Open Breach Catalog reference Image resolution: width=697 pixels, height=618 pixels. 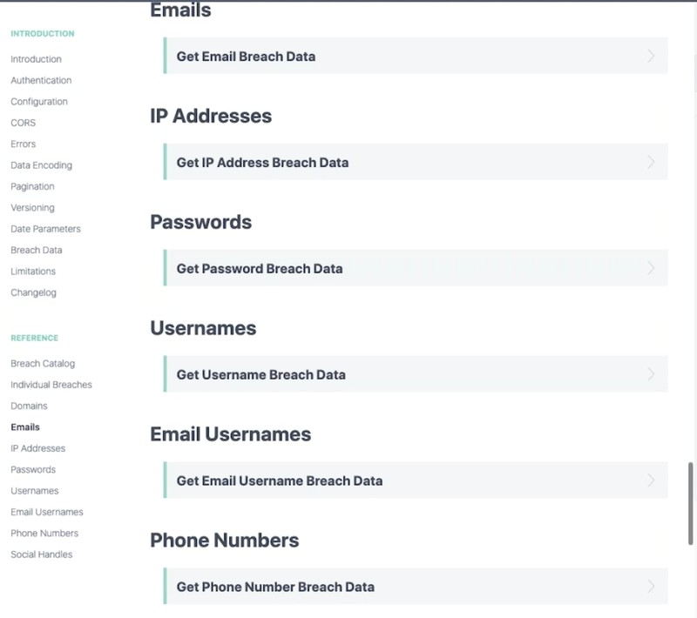[43, 363]
